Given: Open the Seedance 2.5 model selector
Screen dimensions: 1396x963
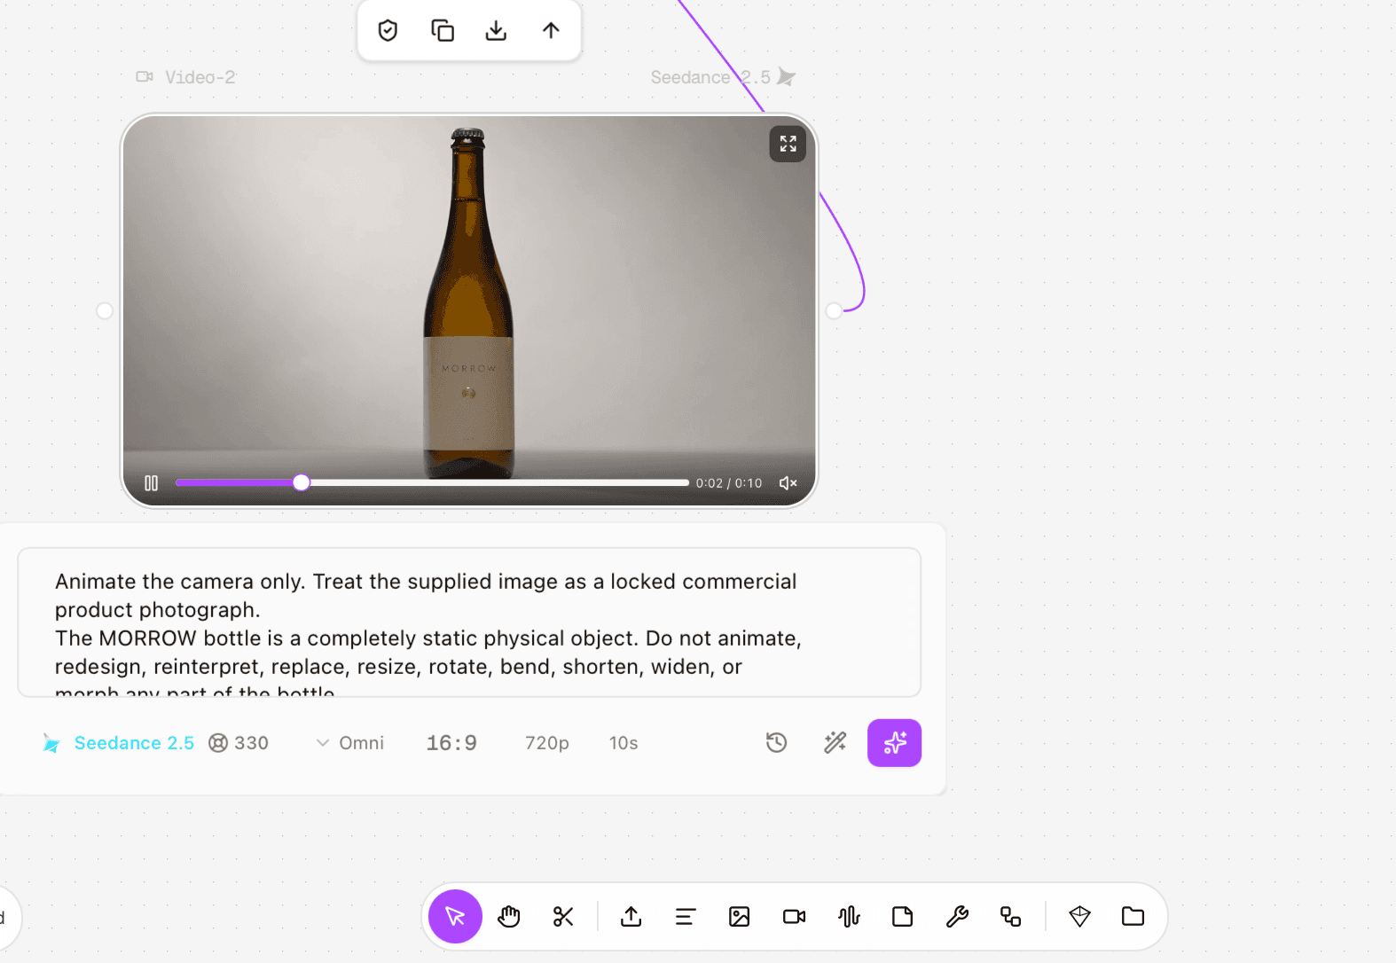Looking at the screenshot, I should click(119, 743).
